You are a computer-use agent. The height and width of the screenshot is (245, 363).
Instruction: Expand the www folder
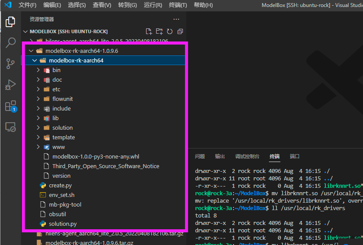pos(38,147)
